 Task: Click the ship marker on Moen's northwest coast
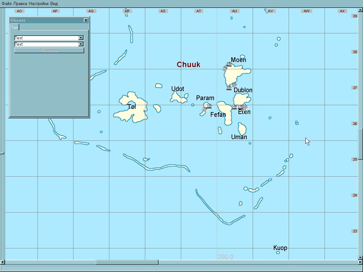tap(225, 68)
